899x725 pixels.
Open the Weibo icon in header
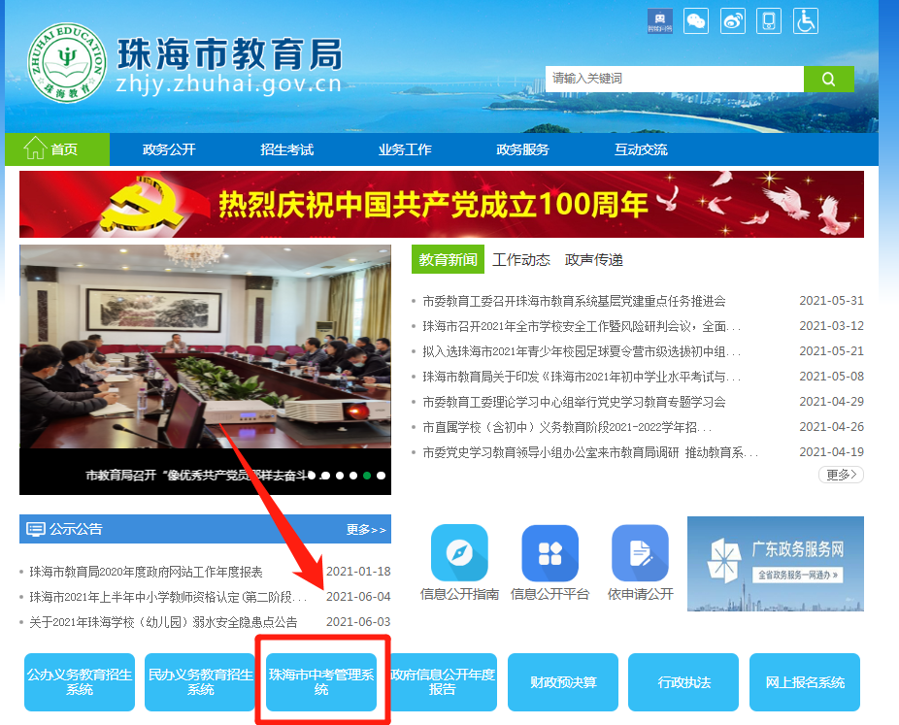[733, 21]
